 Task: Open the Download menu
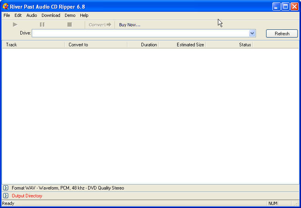[x=51, y=15]
